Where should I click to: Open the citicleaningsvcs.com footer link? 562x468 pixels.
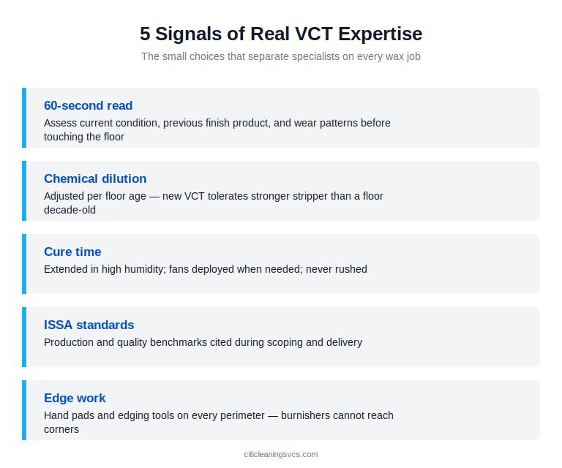[x=281, y=454]
